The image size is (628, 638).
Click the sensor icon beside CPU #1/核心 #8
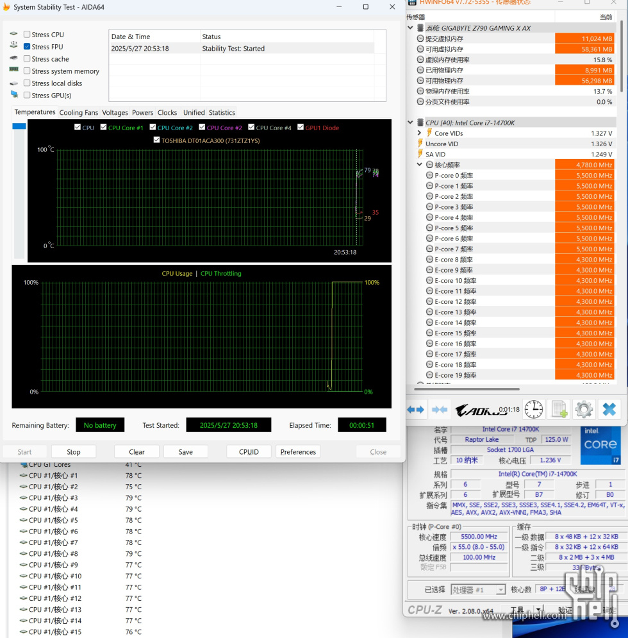pos(24,554)
